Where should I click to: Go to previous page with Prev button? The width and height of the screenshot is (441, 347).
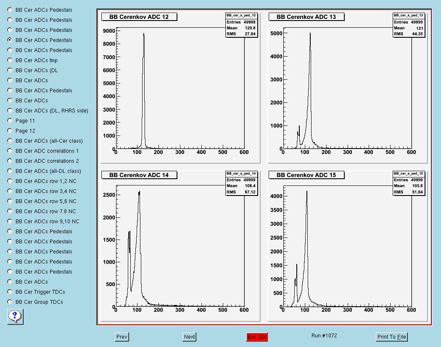(x=122, y=337)
